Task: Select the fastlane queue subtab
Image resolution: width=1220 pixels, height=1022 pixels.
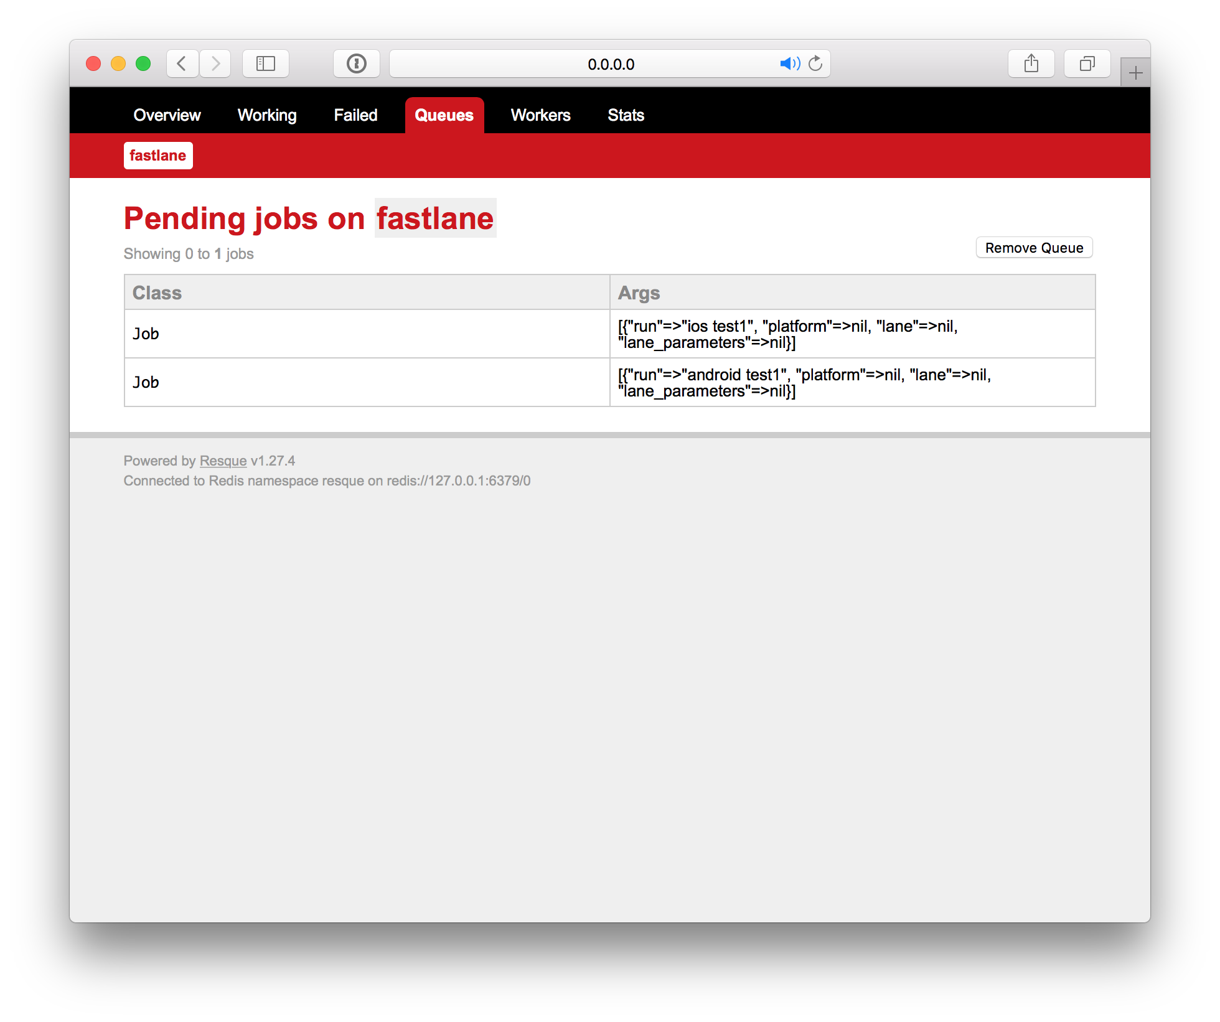Action: pyautogui.click(x=158, y=156)
